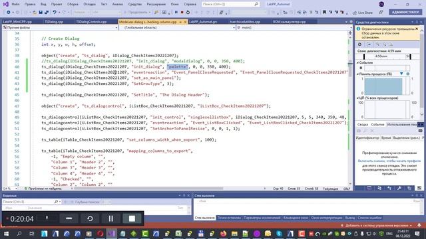Switch to Использование памяти diagnostics tab
This screenshot has height=239, width=426.
click(402, 124)
